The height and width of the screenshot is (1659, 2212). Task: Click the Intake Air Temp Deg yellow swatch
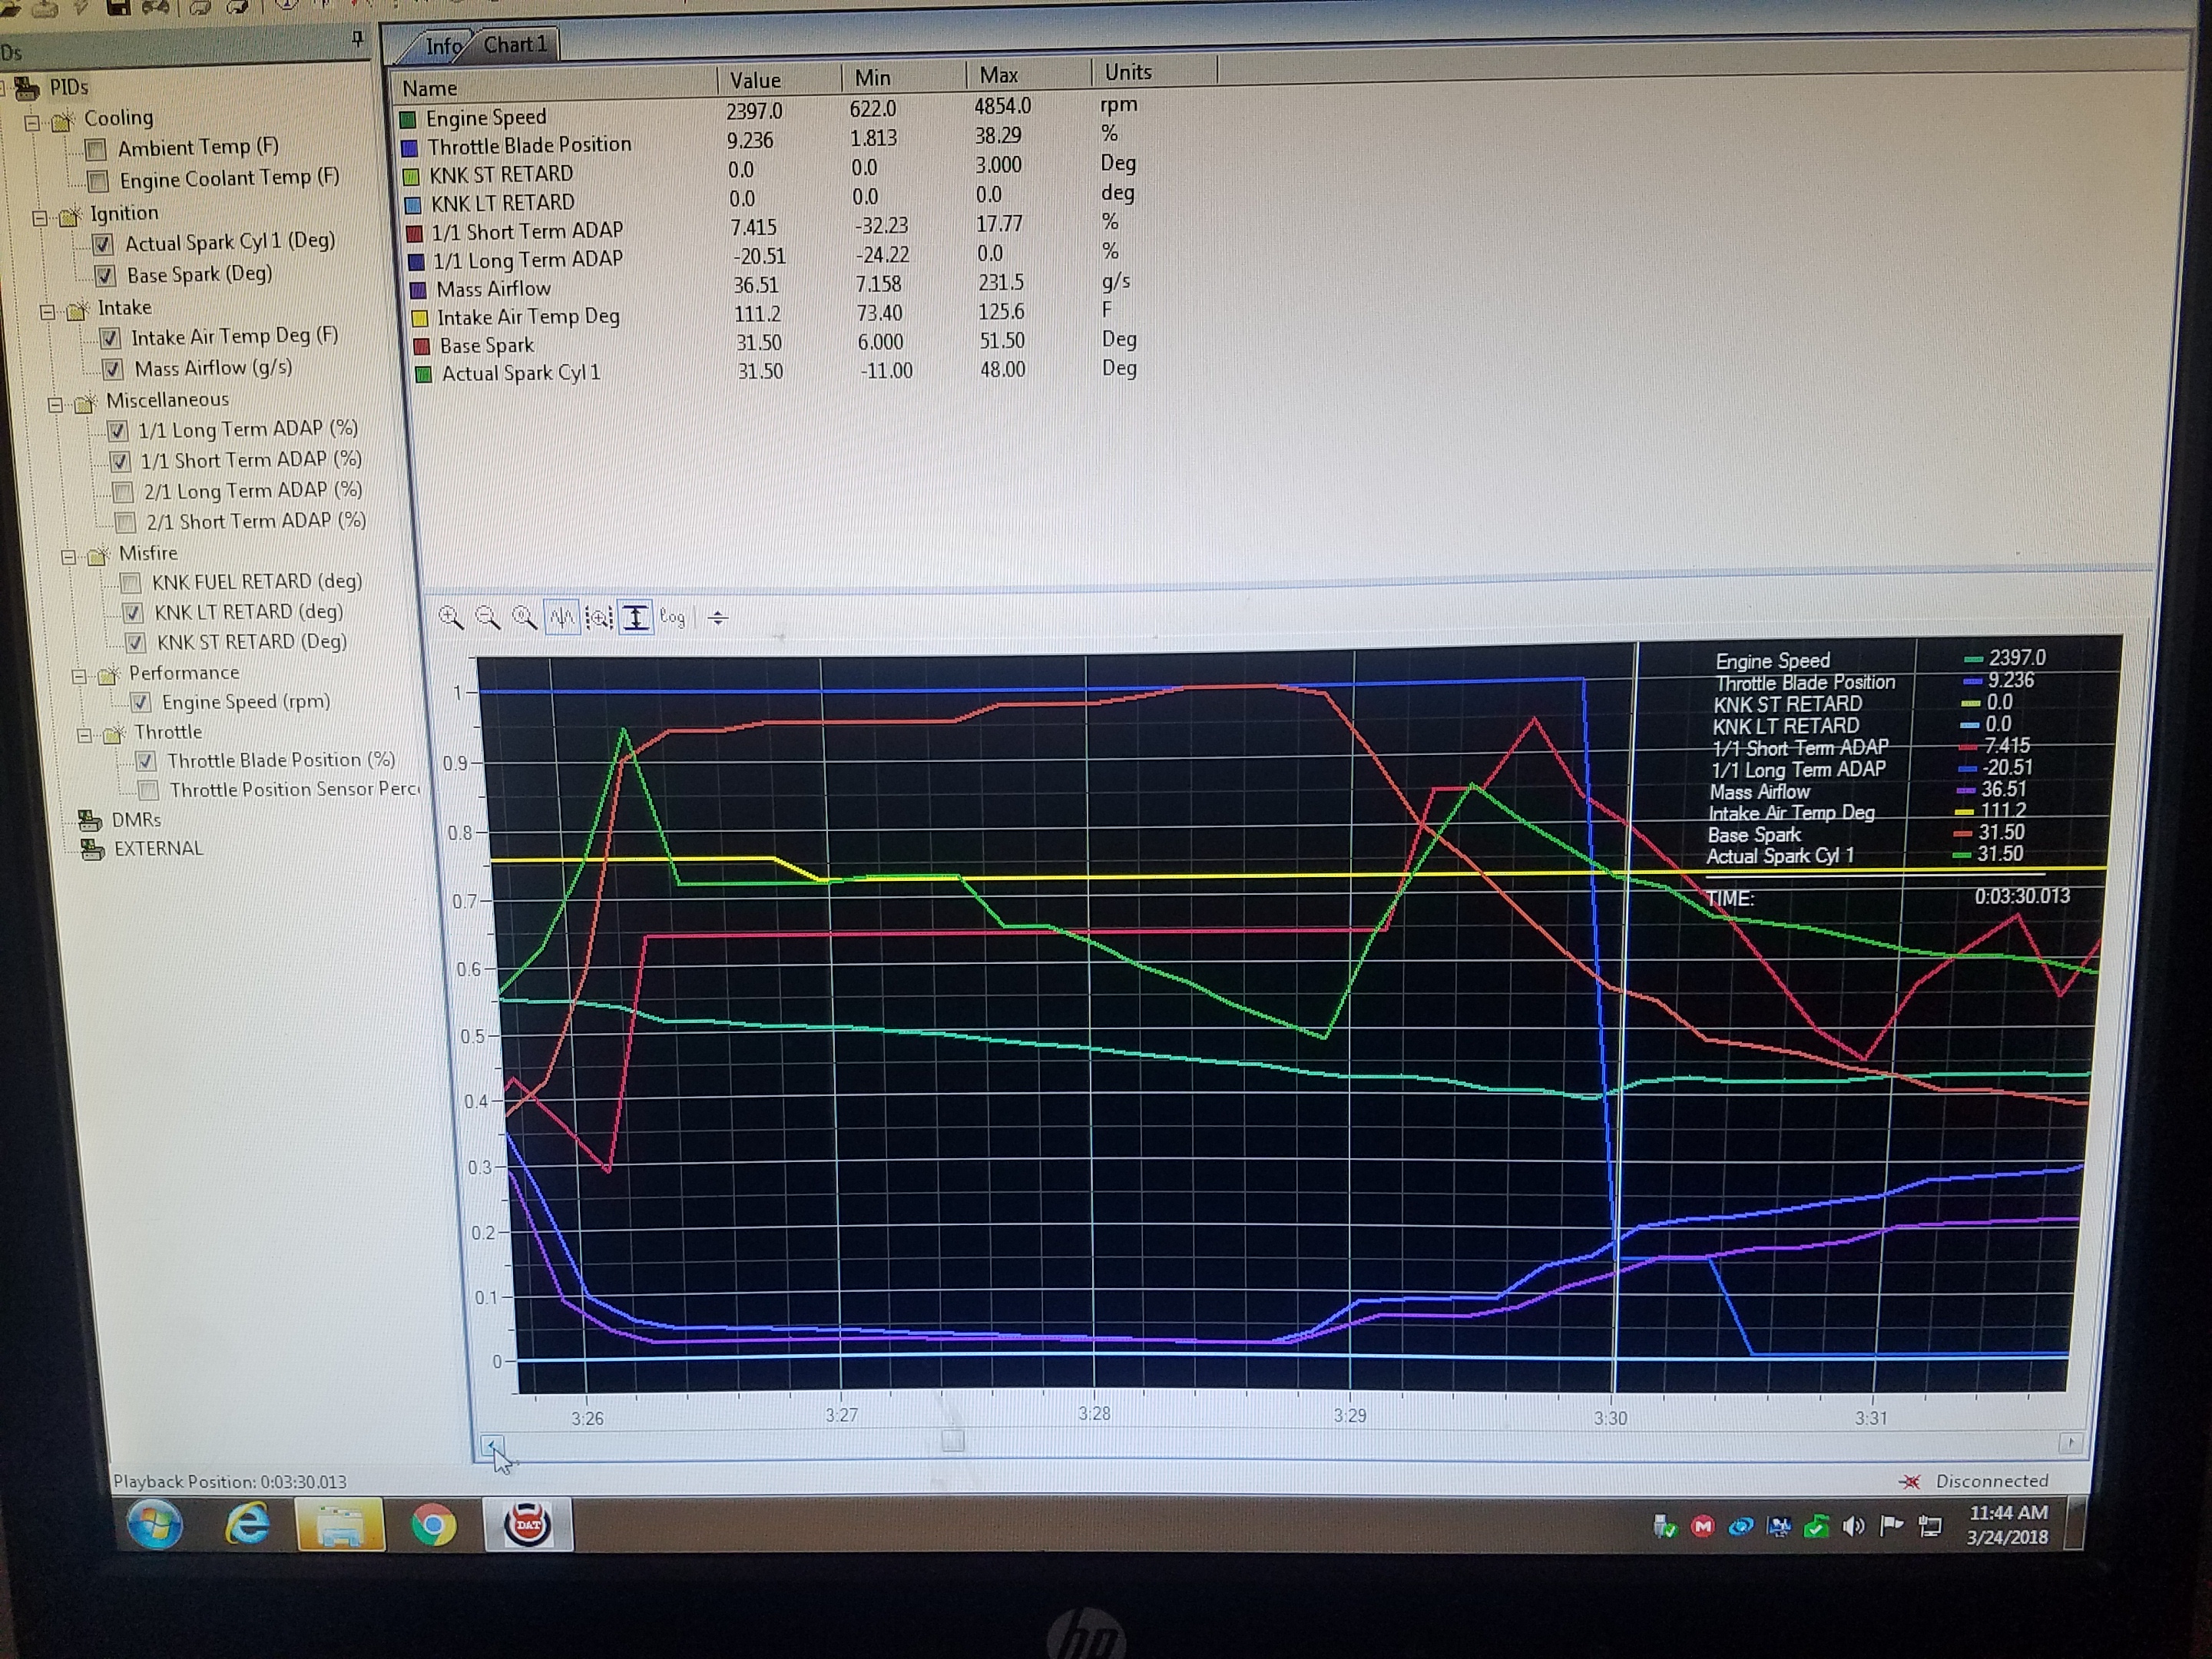[420, 319]
